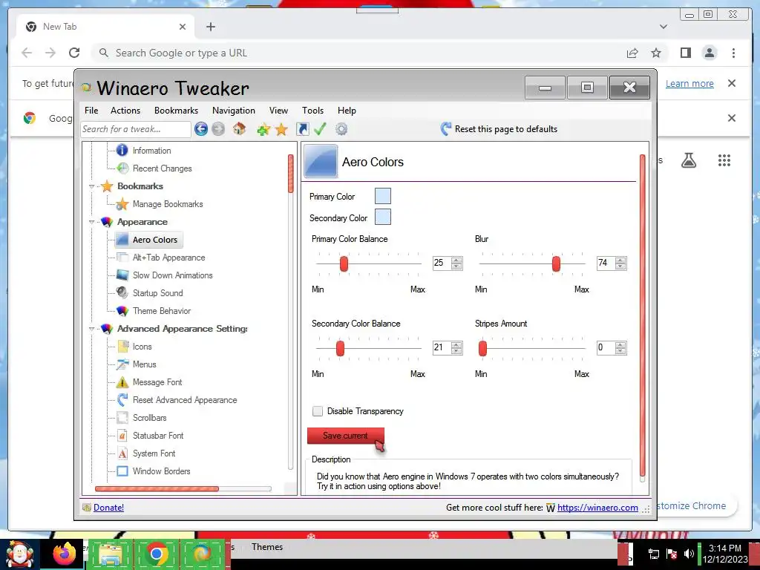Image resolution: width=760 pixels, height=570 pixels.
Task: Click the Blur slider handle
Action: 556,263
